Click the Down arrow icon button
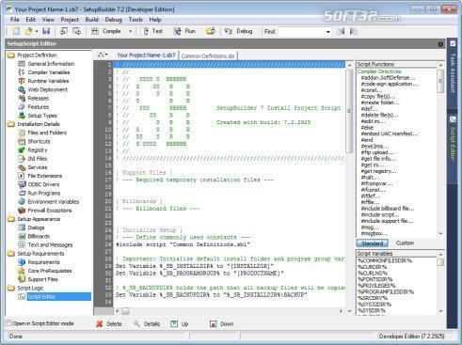The image size is (462, 345). click(x=213, y=323)
